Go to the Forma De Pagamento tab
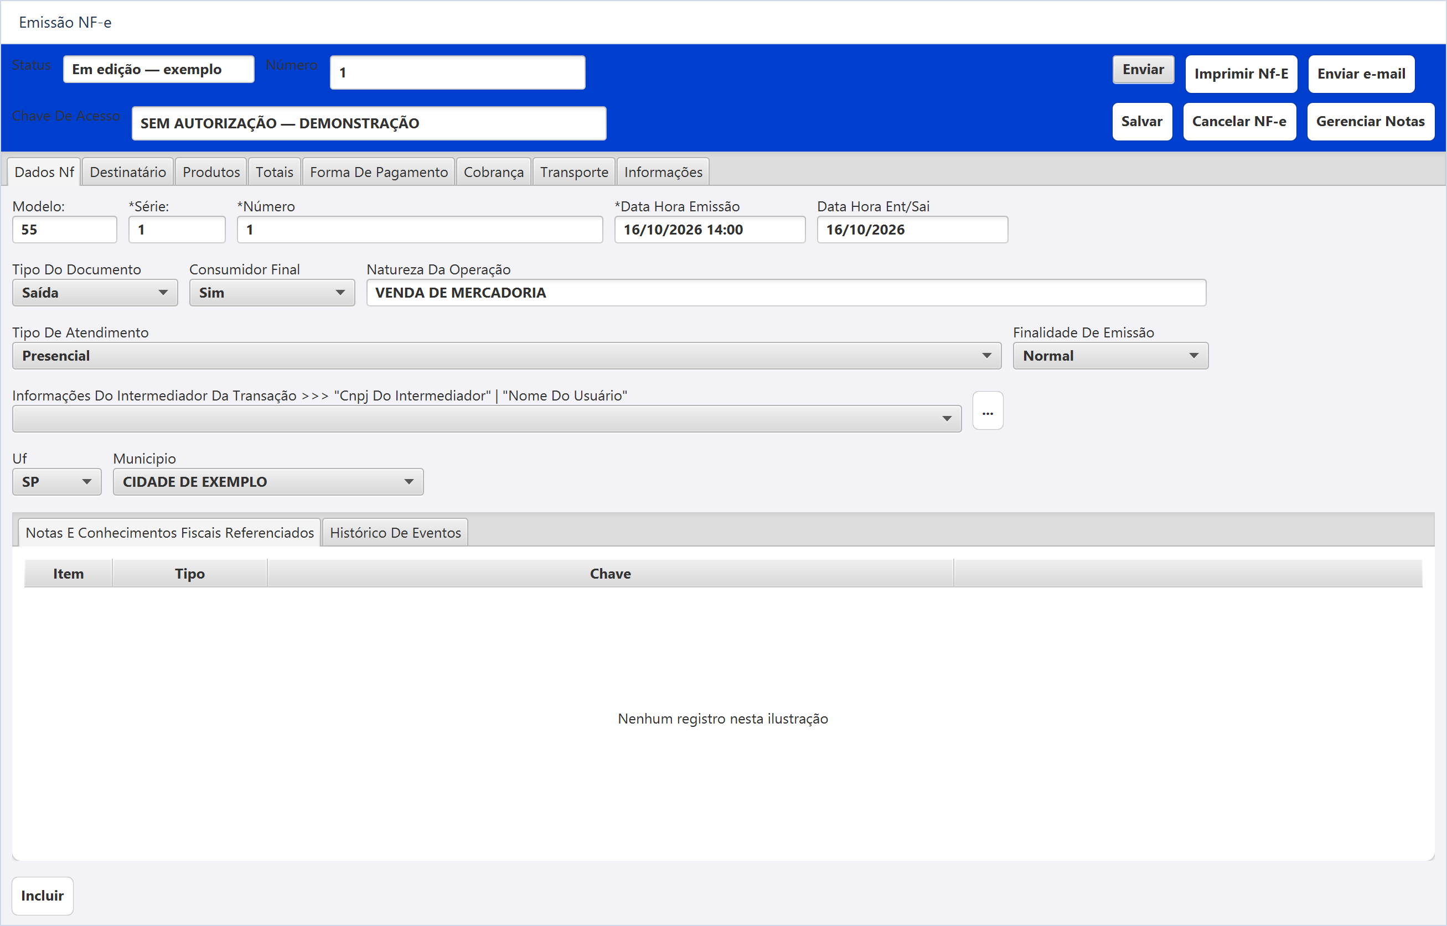This screenshot has height=926, width=1447. [379, 172]
